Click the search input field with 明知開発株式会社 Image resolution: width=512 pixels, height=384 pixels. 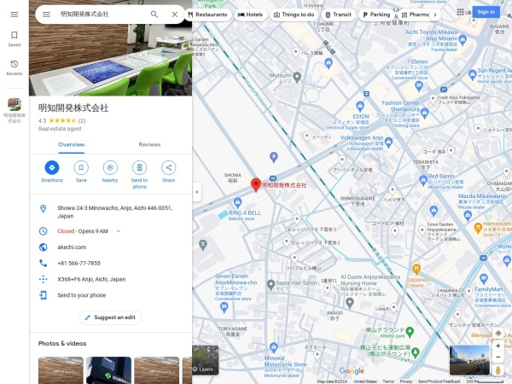[x=102, y=15]
